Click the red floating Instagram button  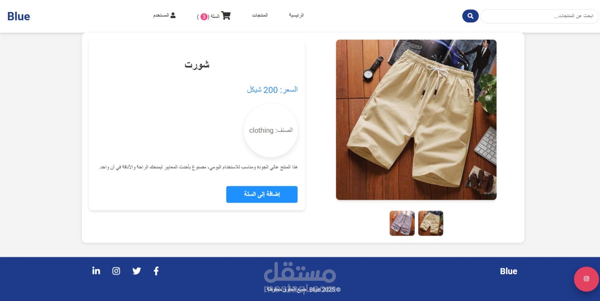coord(586,279)
